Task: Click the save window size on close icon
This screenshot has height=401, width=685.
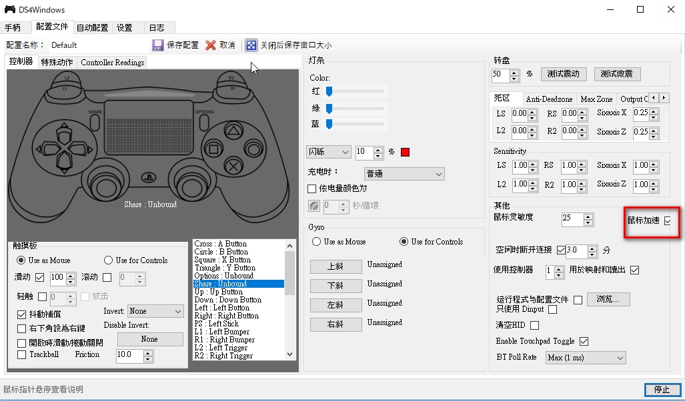Action: coord(251,45)
